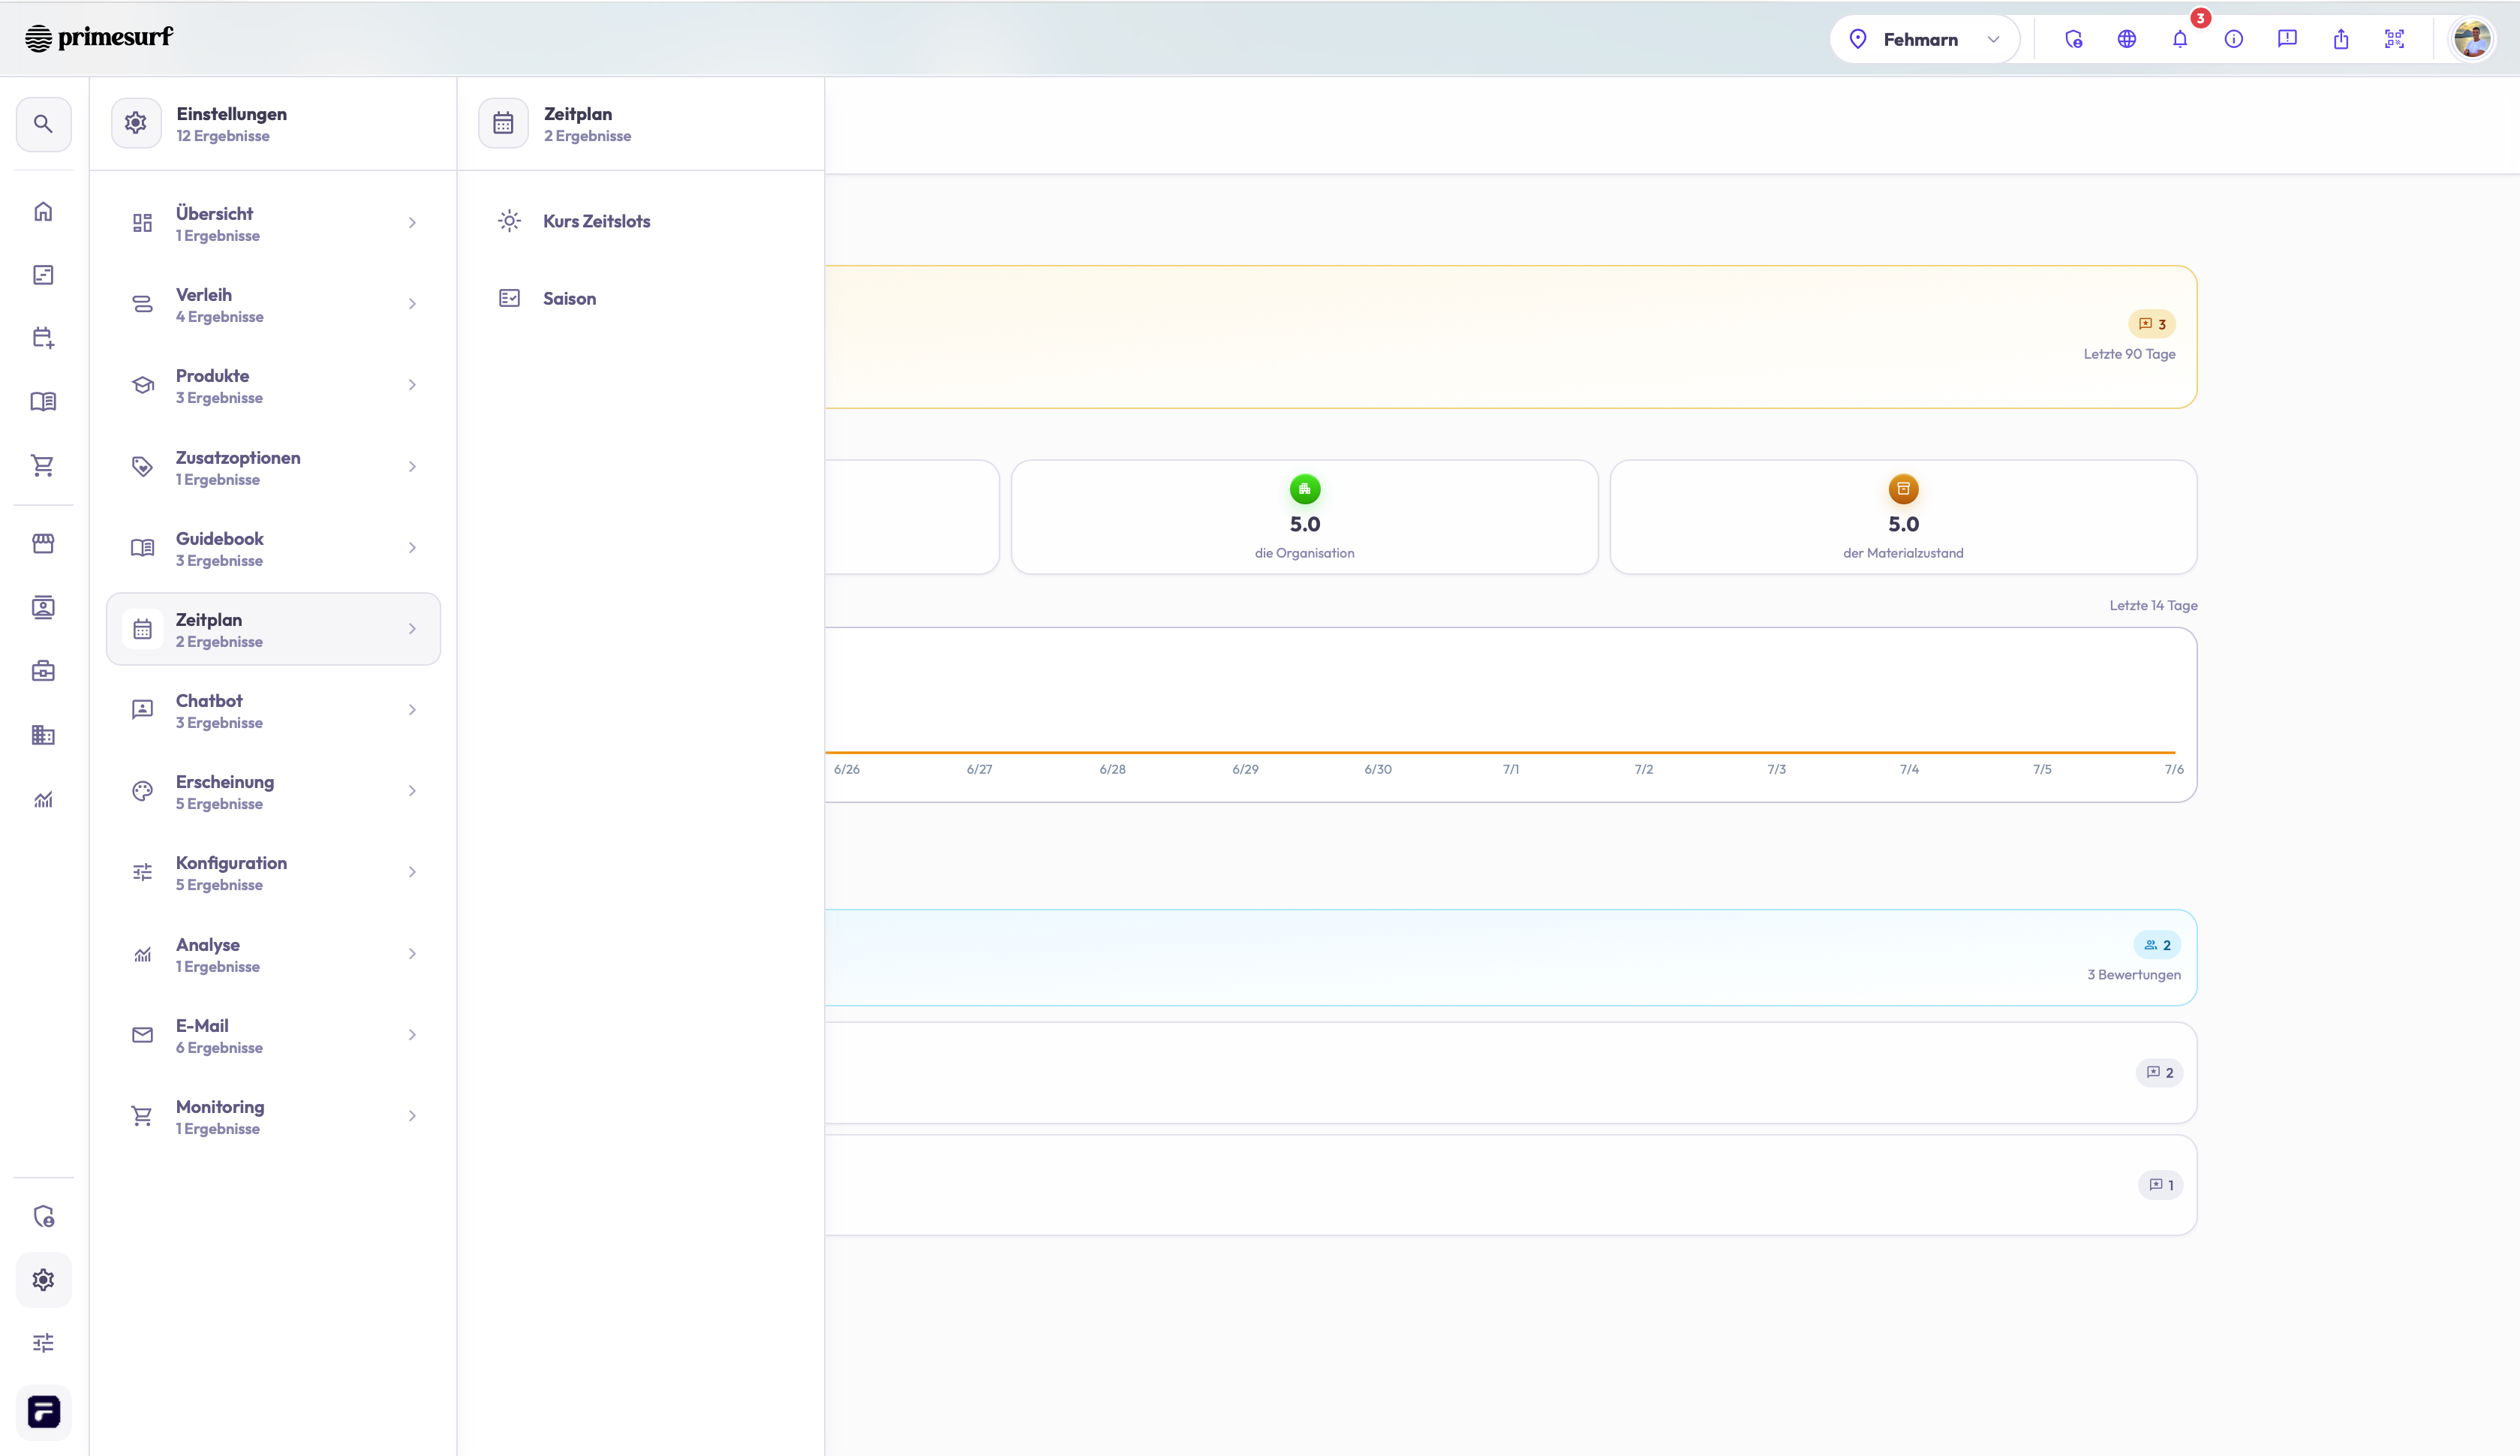Click the Chatbot row chevron
This screenshot has height=1456, width=2520.
coord(412,710)
